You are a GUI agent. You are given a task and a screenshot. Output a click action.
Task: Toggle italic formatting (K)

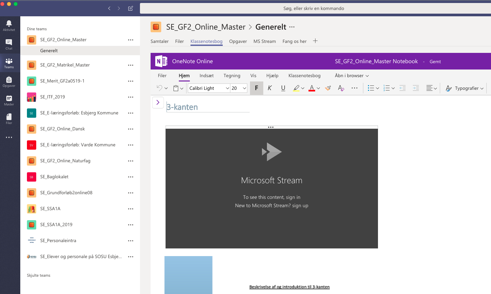tap(270, 88)
